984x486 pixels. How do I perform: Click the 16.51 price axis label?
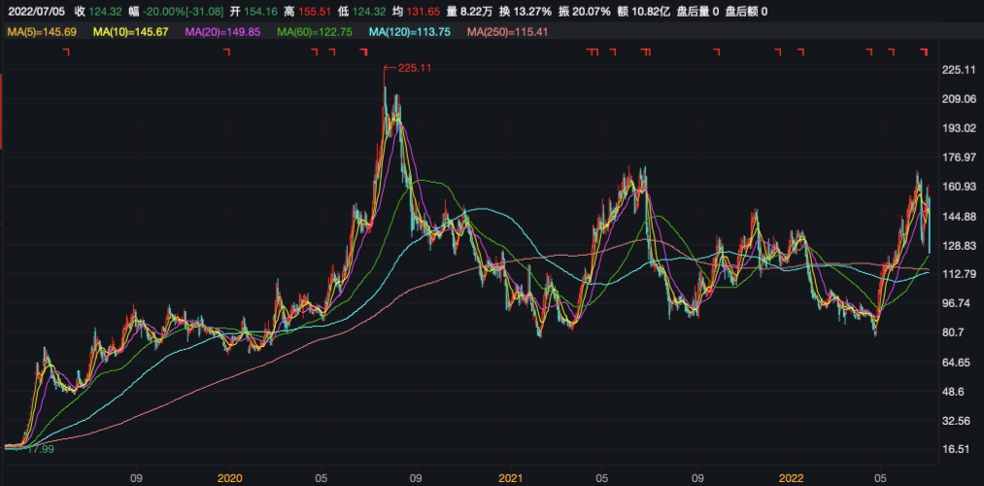click(x=955, y=449)
